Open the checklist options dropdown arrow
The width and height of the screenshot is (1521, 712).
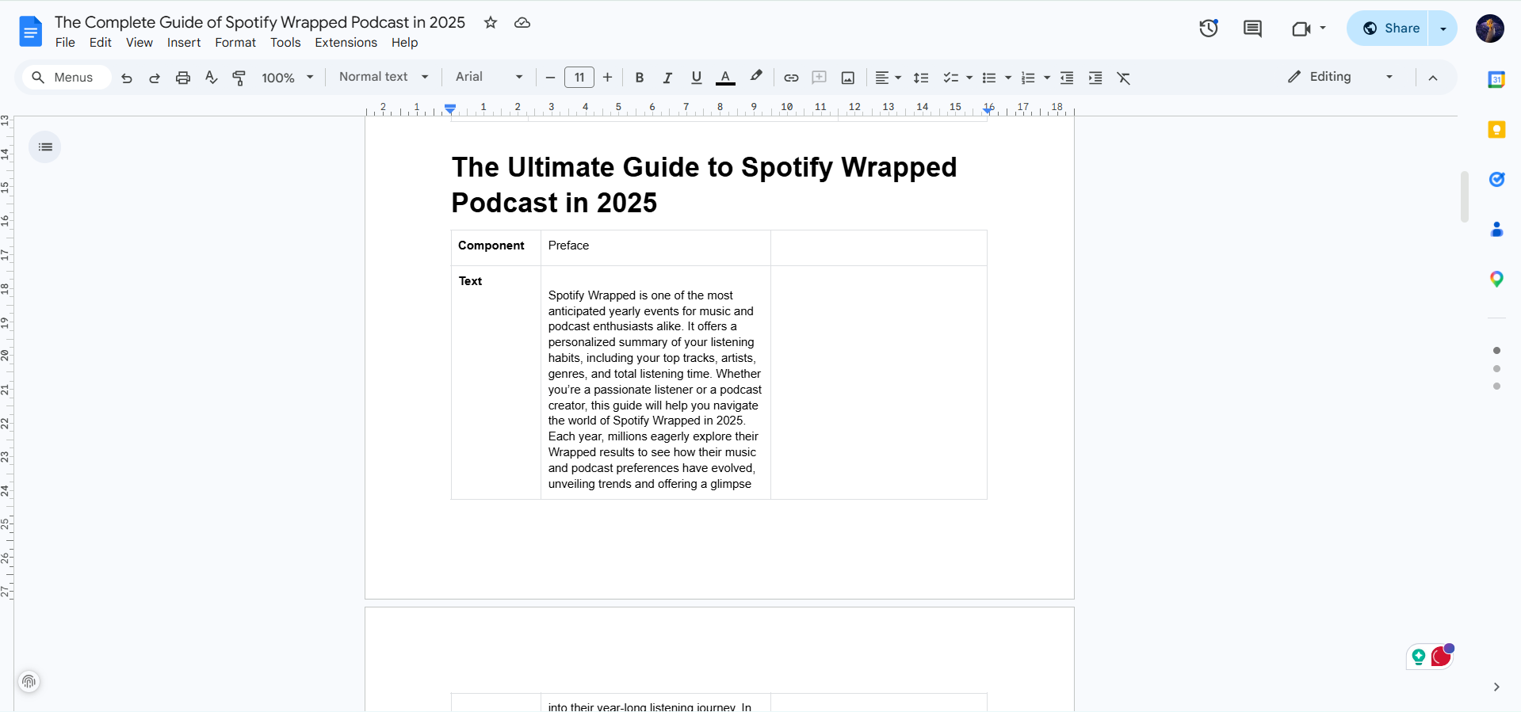(x=969, y=78)
